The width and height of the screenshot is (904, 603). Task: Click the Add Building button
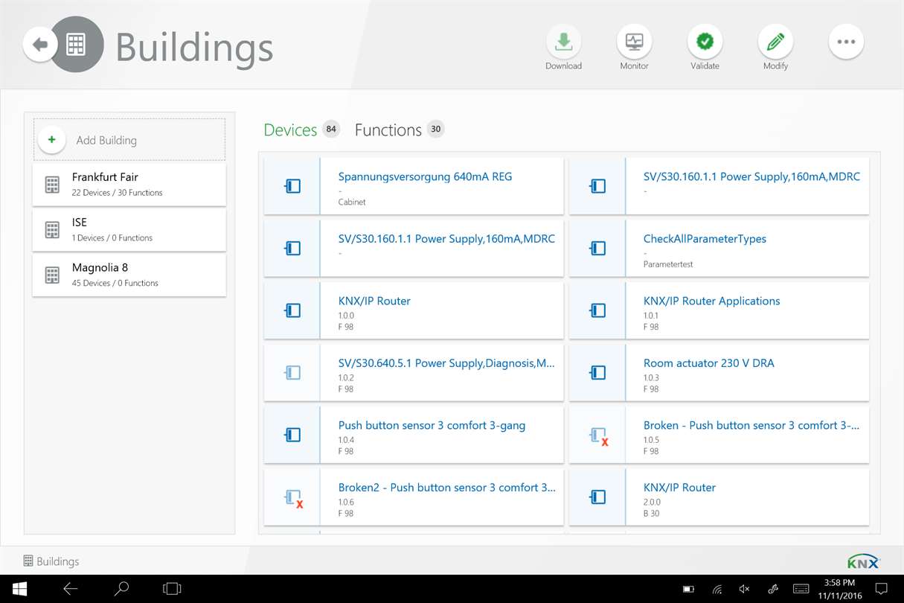coord(129,140)
